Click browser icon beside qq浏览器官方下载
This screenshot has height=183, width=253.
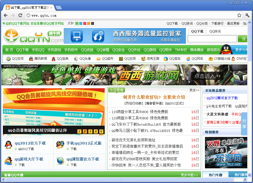[60, 161]
